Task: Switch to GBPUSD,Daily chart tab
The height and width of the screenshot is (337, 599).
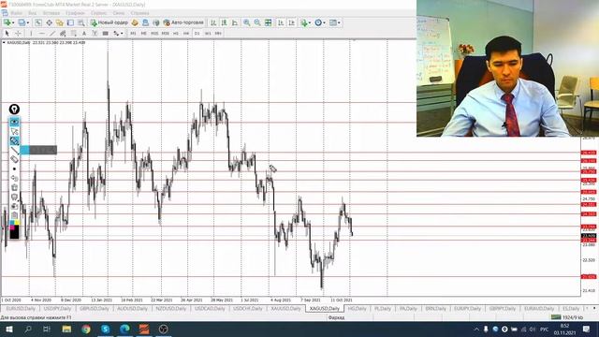Action: 95,308
